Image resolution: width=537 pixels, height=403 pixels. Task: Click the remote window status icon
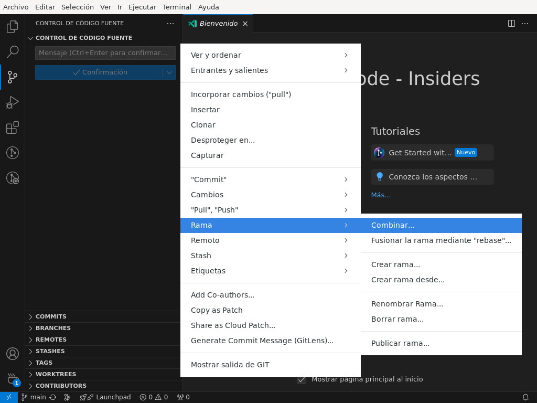(9, 397)
